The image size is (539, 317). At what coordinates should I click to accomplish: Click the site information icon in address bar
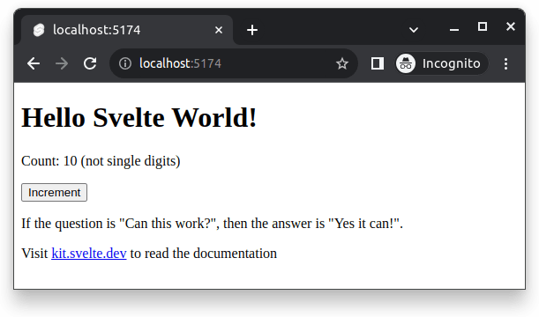(x=125, y=63)
